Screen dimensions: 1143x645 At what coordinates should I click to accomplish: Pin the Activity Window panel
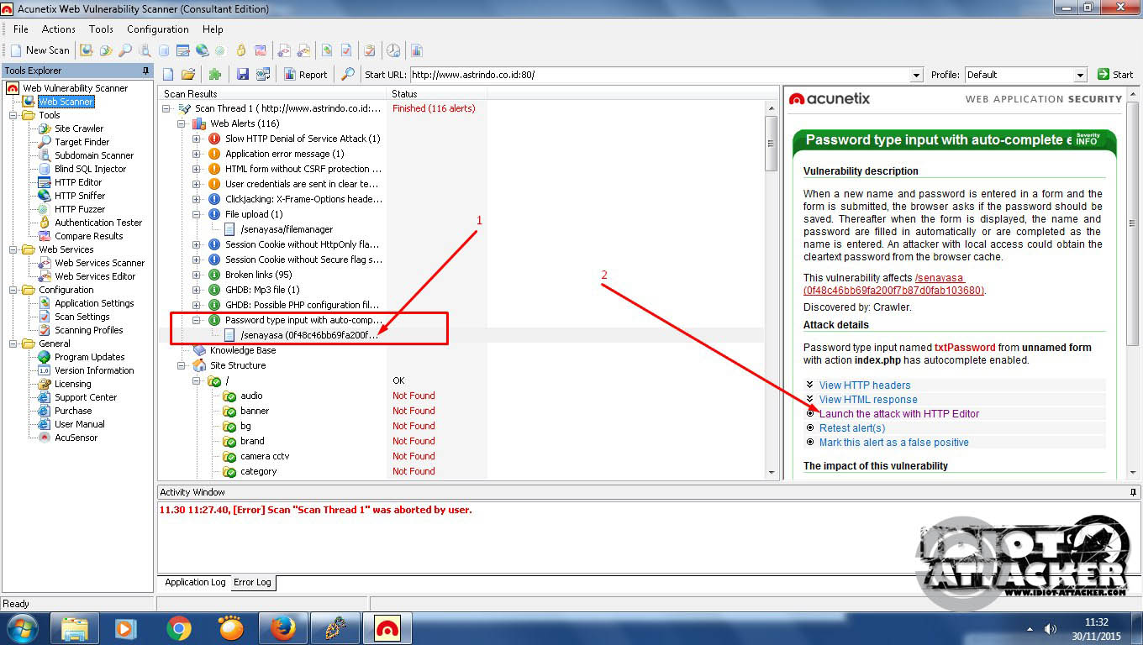[x=1133, y=492]
